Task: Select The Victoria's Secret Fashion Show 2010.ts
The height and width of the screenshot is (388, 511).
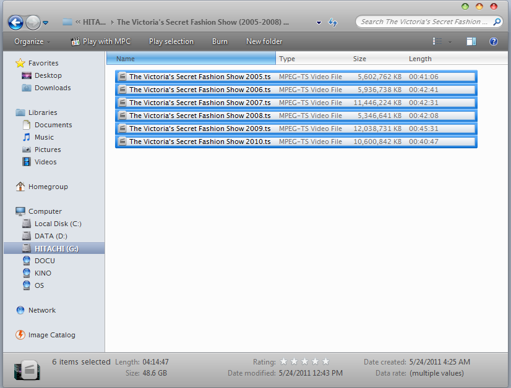Action: tap(296, 141)
